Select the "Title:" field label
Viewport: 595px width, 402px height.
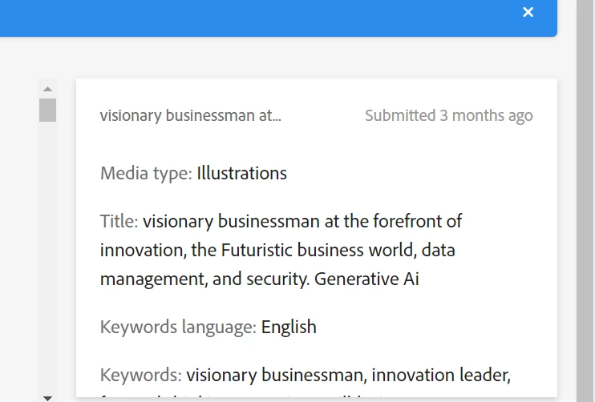(119, 221)
